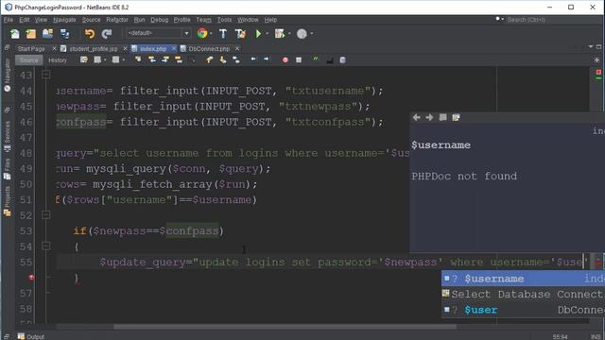Click the Toggle Bookmark icon
Image resolution: width=605 pixels, height=340 pixels.
click(x=236, y=59)
